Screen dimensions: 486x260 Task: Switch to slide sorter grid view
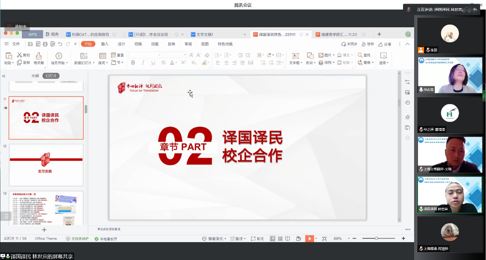tap(280, 239)
